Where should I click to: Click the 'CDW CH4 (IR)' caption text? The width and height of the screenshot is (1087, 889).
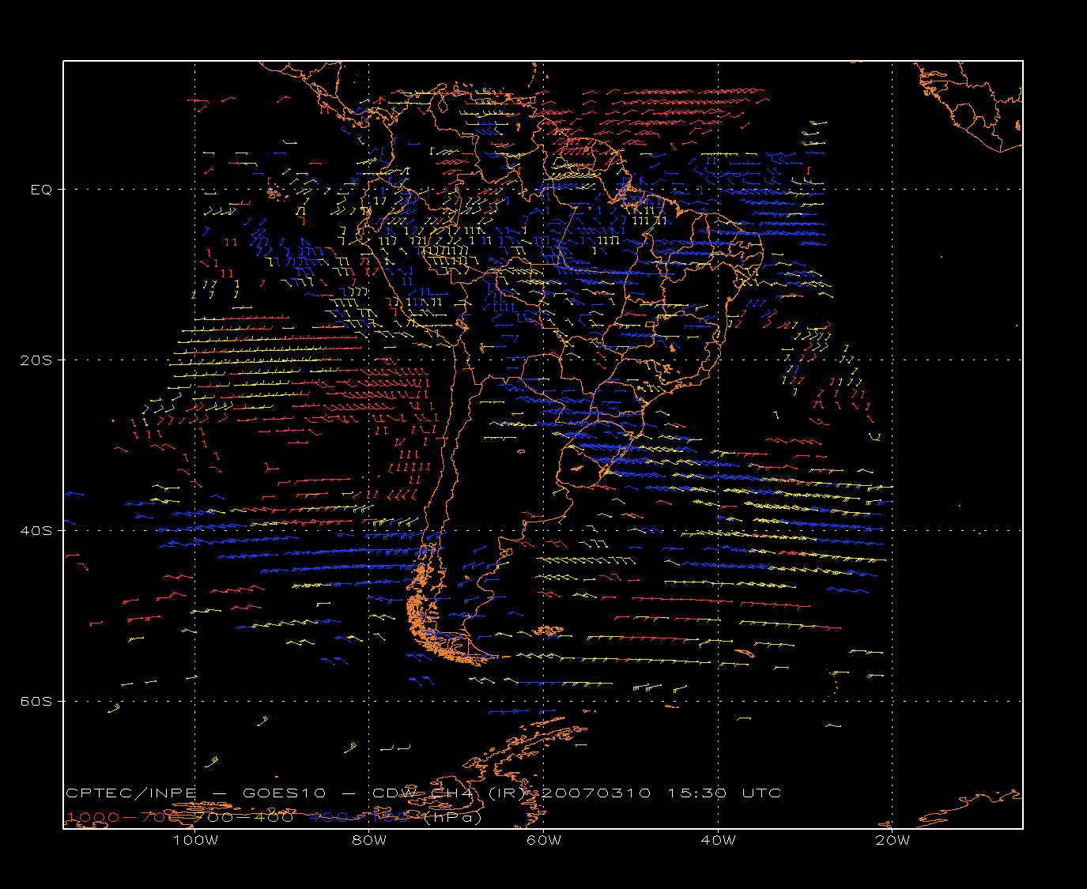pos(448,793)
